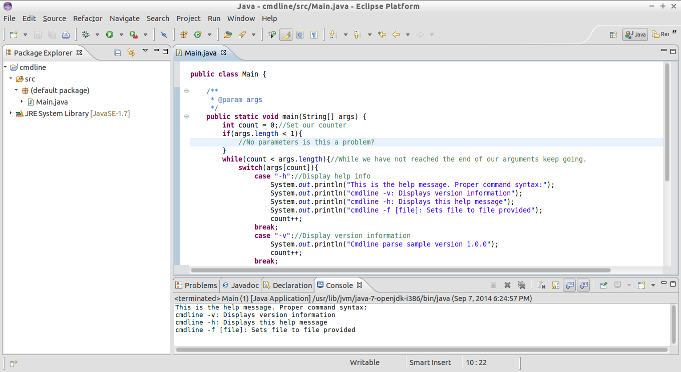
Task: Click the Print icon in toolbar
Action: (x=66, y=34)
